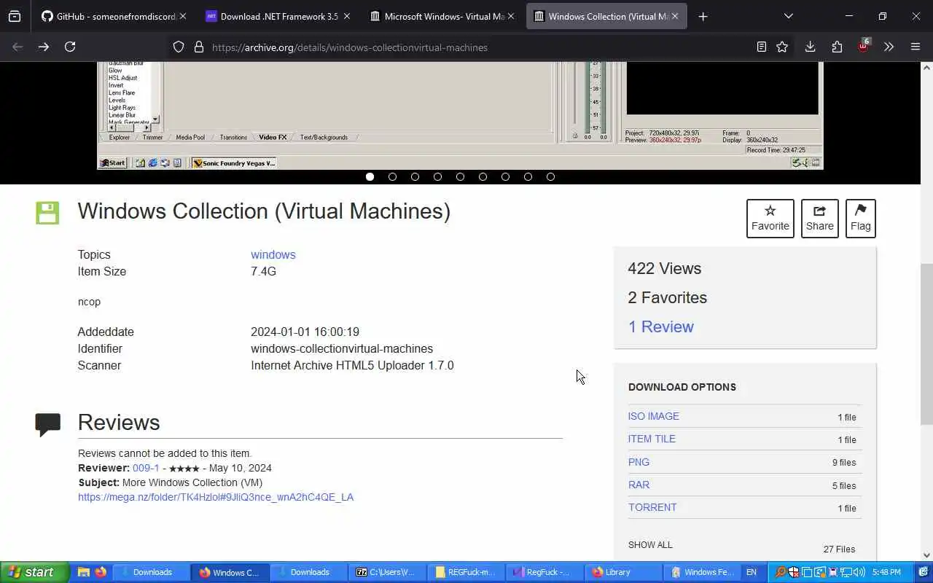The image size is (933, 583).
Task: List all tabs dropdown arrow
Action: [x=788, y=16]
